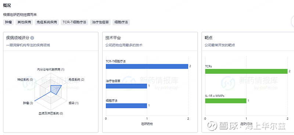The height and width of the screenshot is (135, 294).
Task: Select the 其他疾病 tag
Action: tap(24, 22)
